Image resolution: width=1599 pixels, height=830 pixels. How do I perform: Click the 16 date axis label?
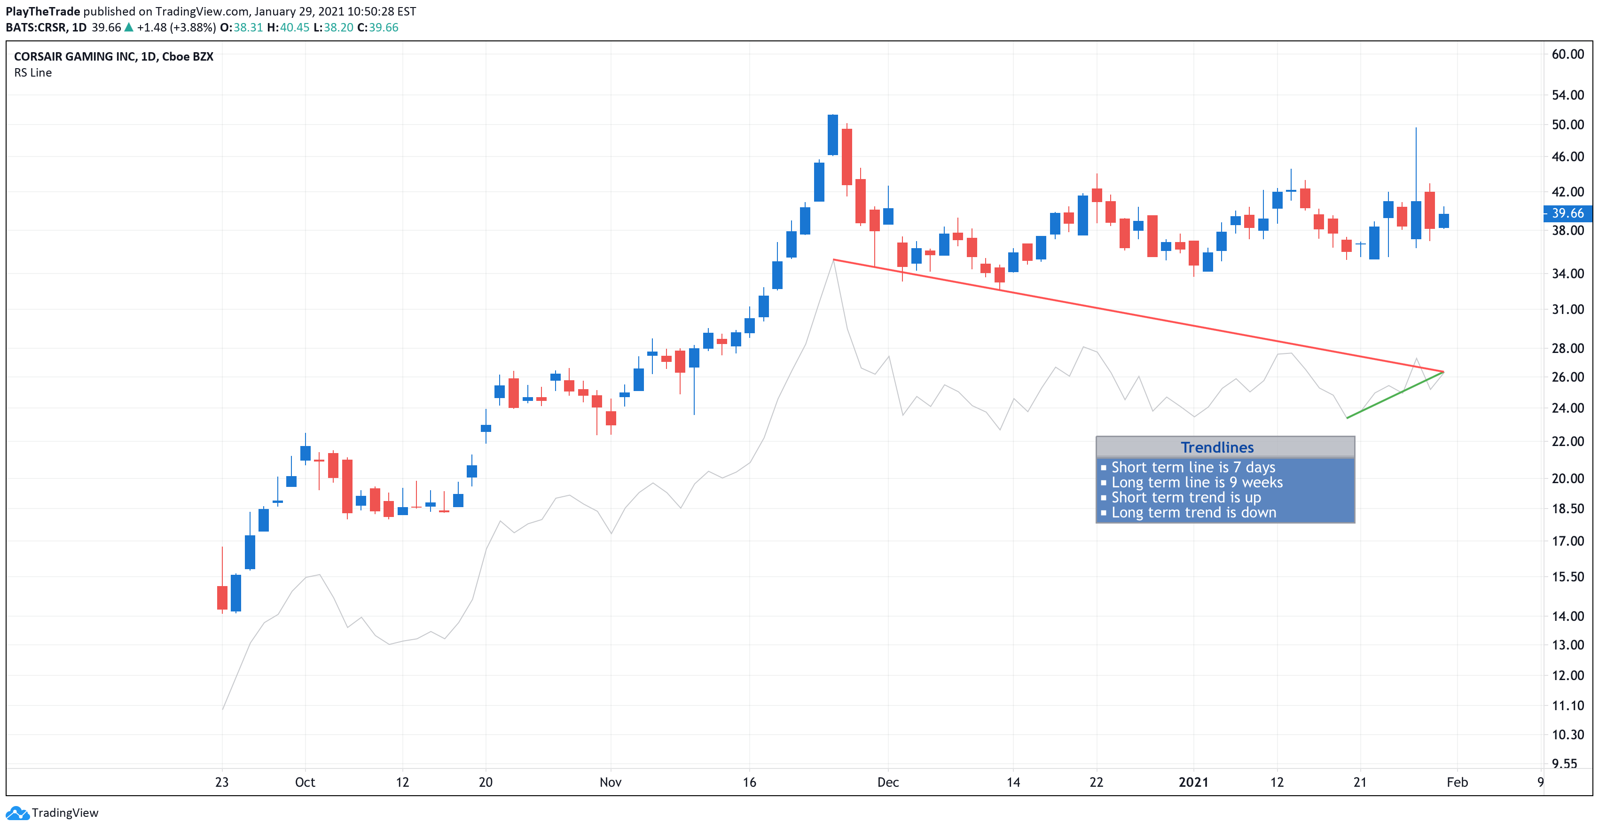749,782
